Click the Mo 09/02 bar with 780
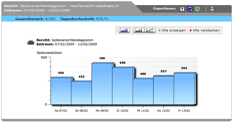Viewport: 233px width, 123px height. click(x=102, y=84)
